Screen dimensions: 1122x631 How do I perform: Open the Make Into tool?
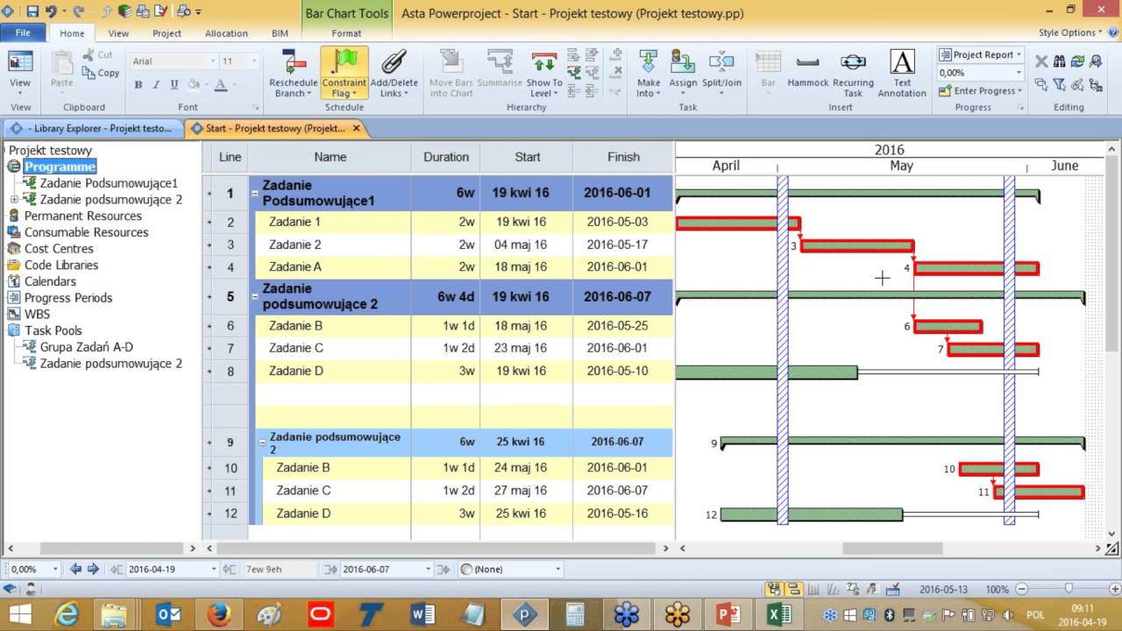pos(649,74)
